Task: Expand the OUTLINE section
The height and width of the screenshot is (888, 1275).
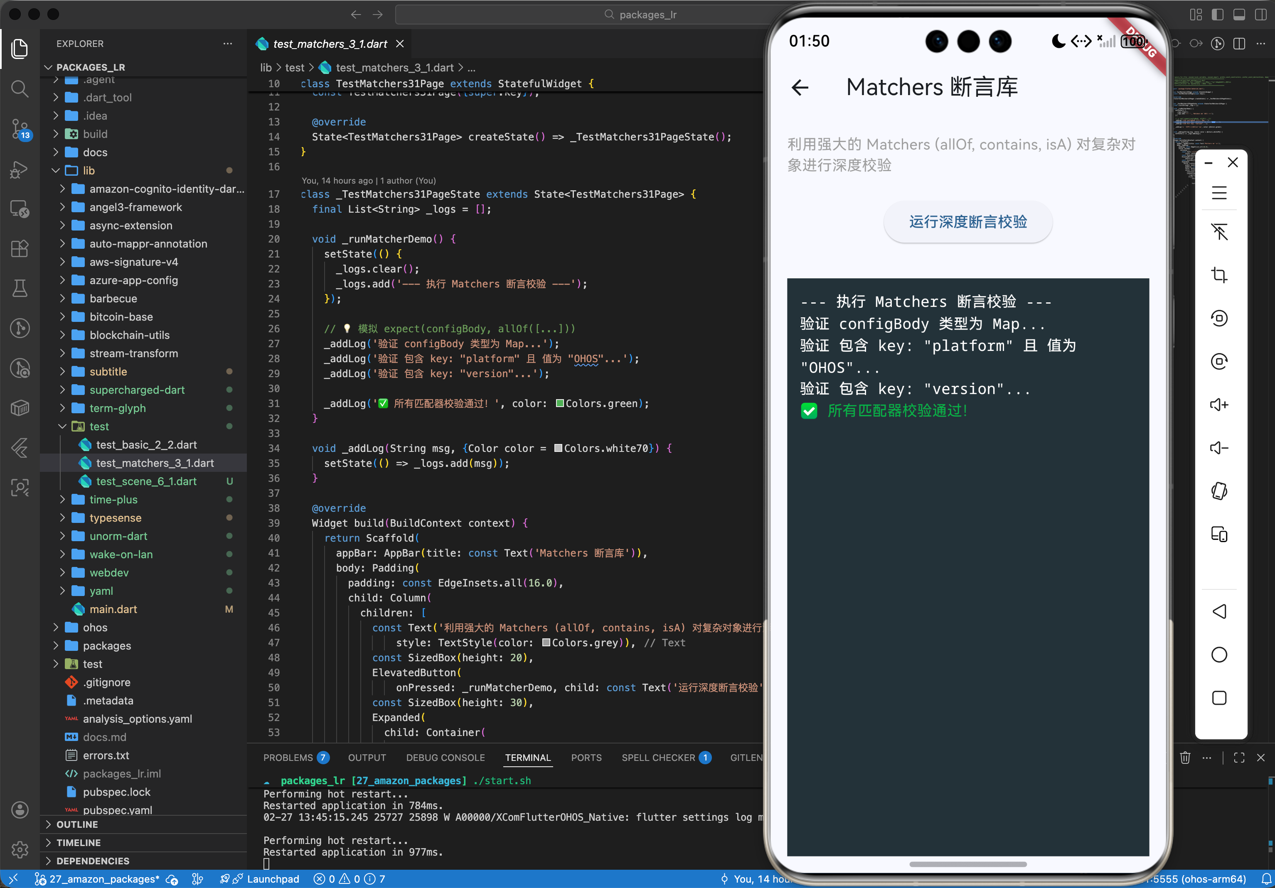Action: click(77, 825)
